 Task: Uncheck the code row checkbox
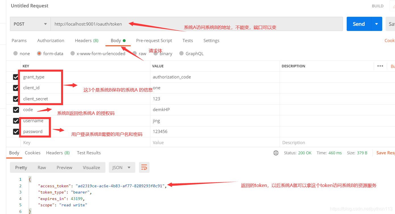point(16,110)
